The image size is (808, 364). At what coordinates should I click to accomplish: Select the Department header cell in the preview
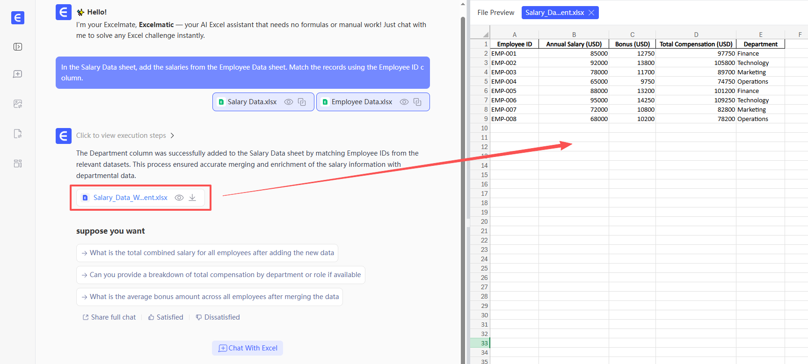pyautogui.click(x=760, y=44)
